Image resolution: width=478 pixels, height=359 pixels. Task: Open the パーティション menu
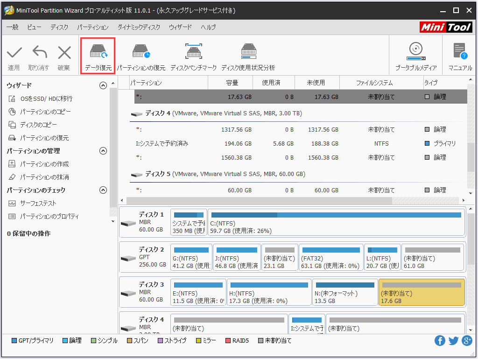pos(93,27)
